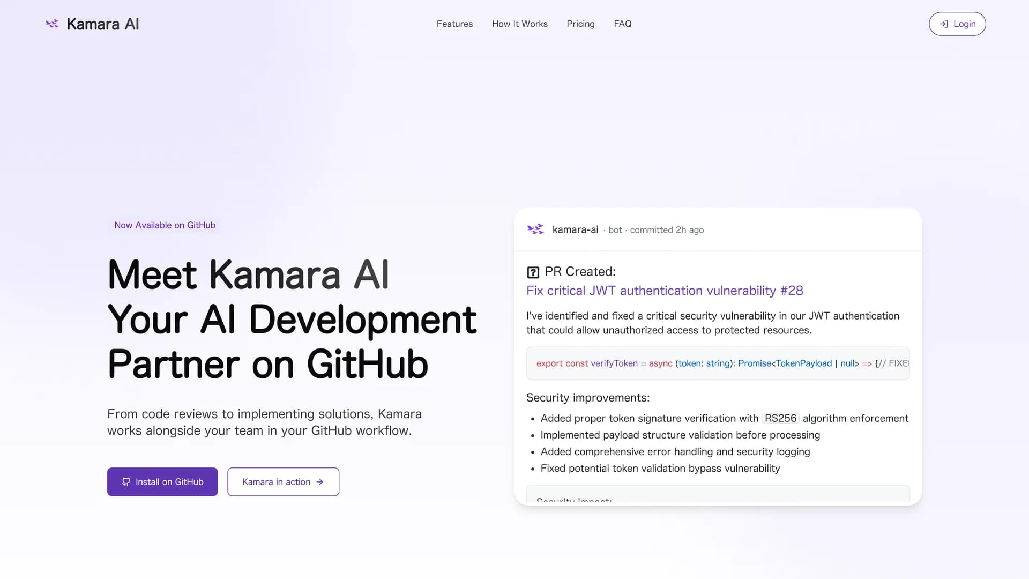The image size is (1029, 579).
Task: Click the kamara-ai username in commit card
Action: pyautogui.click(x=575, y=229)
